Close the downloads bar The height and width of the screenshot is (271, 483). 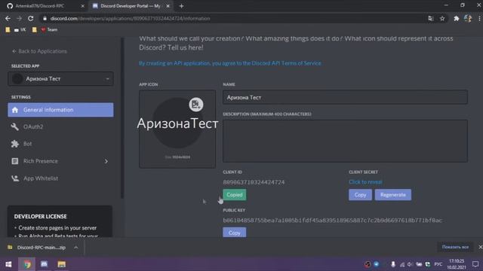point(480,247)
